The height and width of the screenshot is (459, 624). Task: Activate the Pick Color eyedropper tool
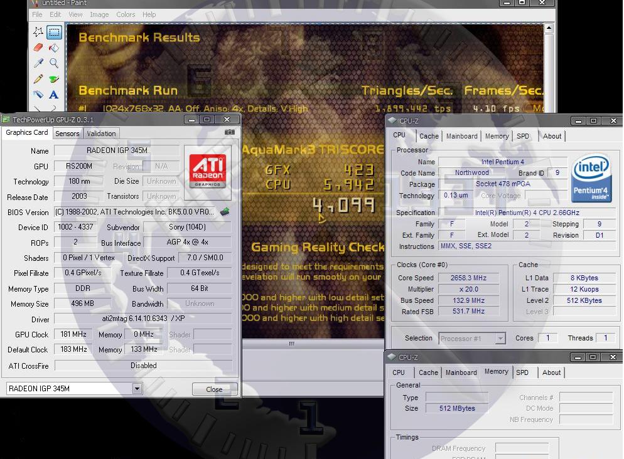[38, 63]
